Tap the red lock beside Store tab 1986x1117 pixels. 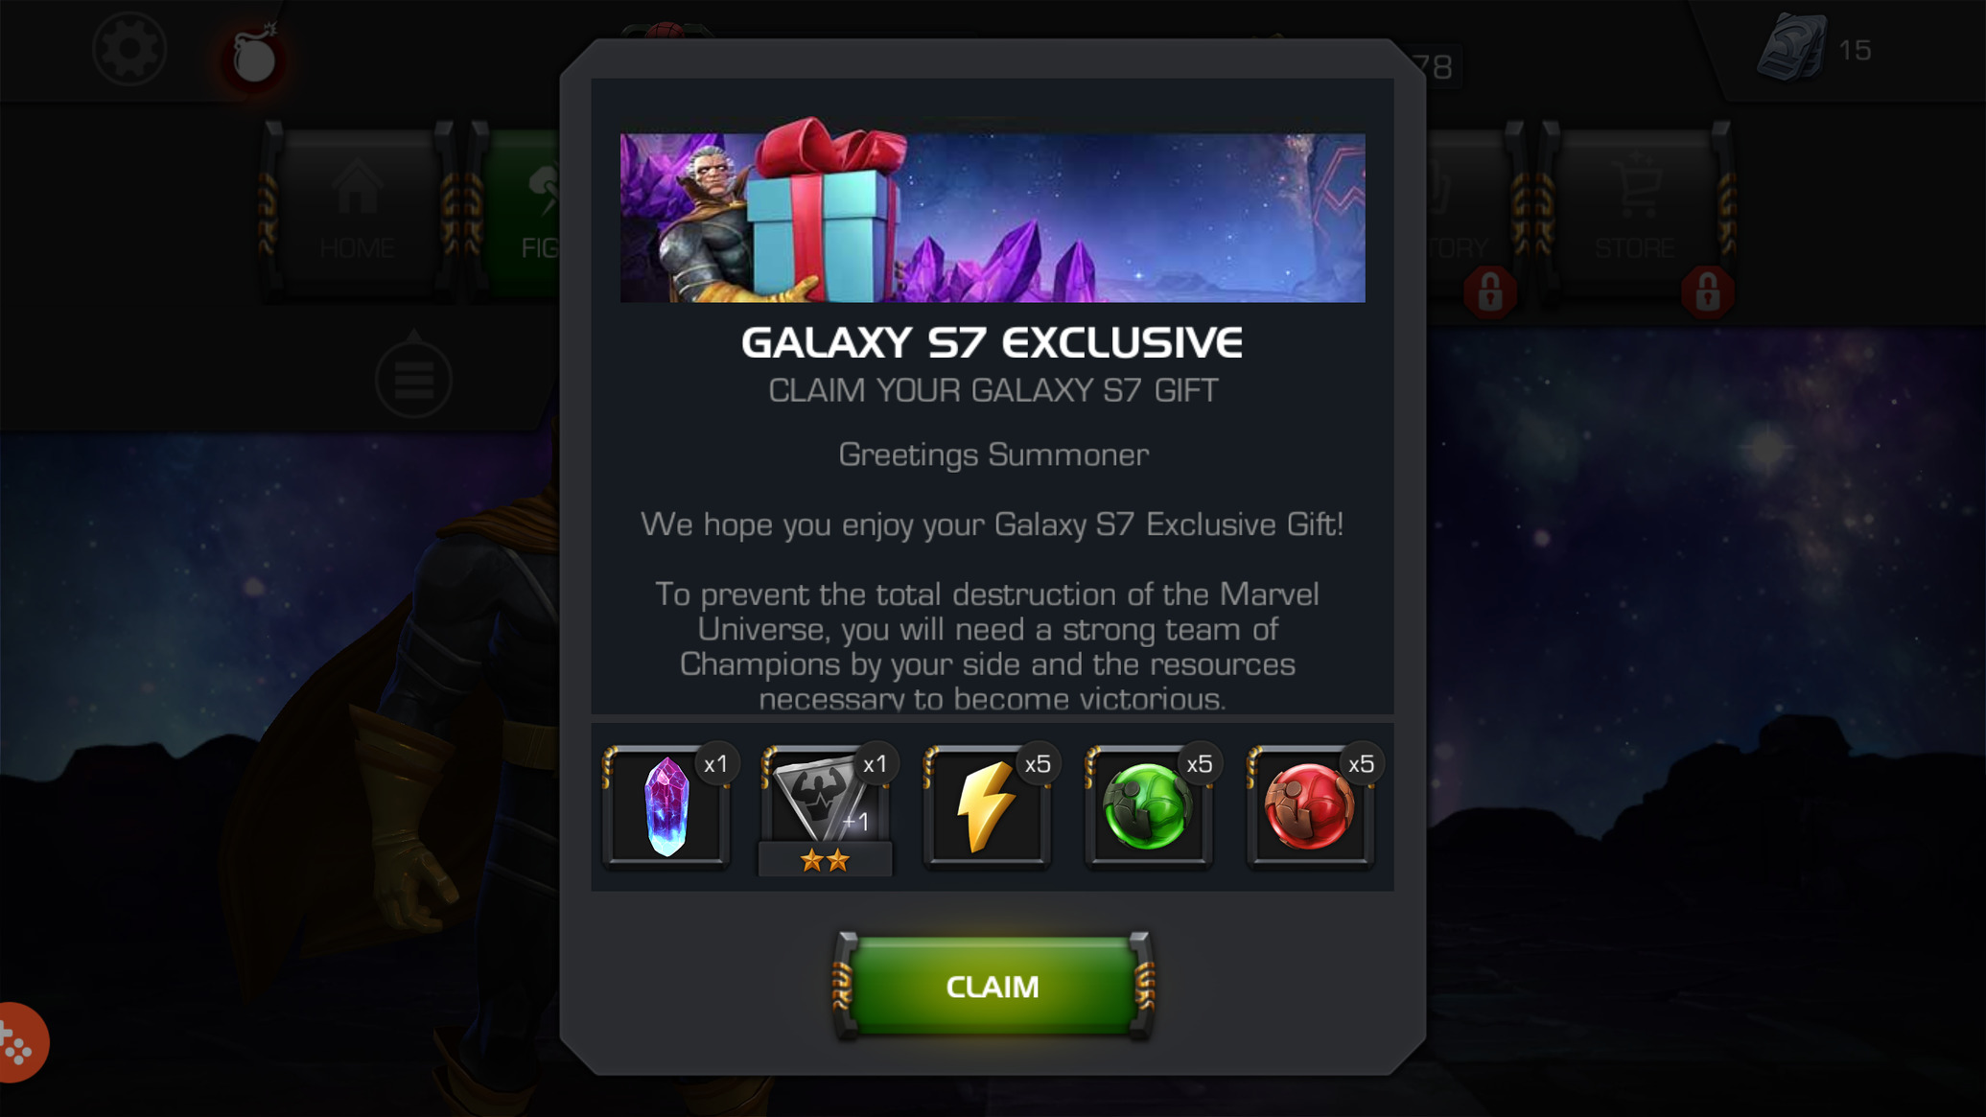(1490, 291)
